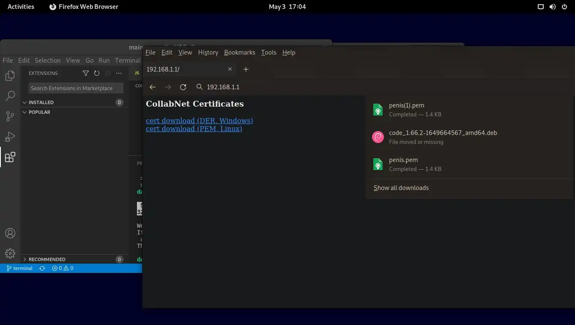
Task: Open Firefox Edit menu
Action: click(x=167, y=52)
